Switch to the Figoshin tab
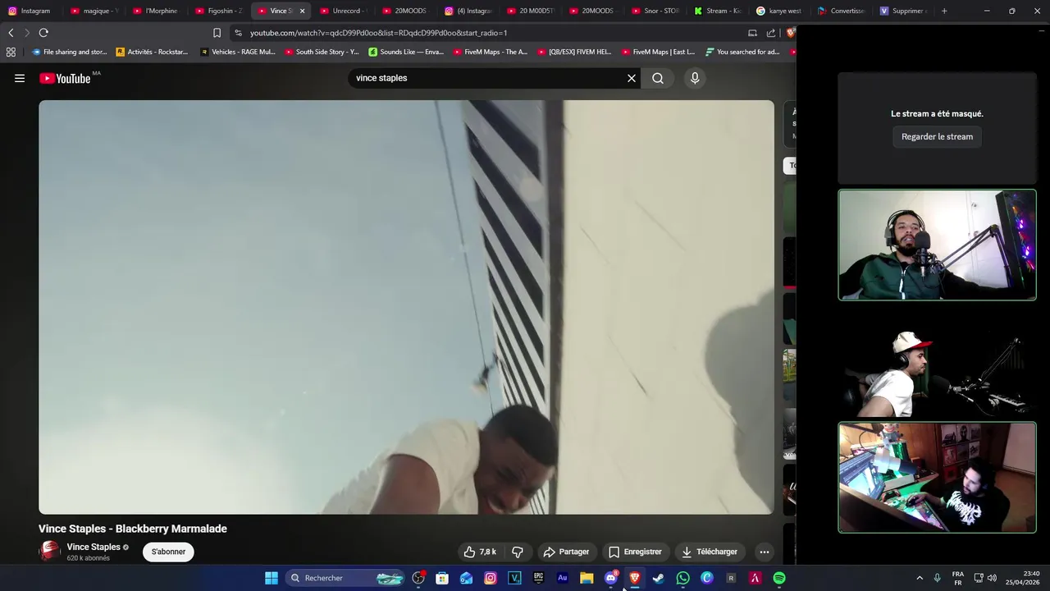Screen dimensions: 1050x591 [x=219, y=11]
